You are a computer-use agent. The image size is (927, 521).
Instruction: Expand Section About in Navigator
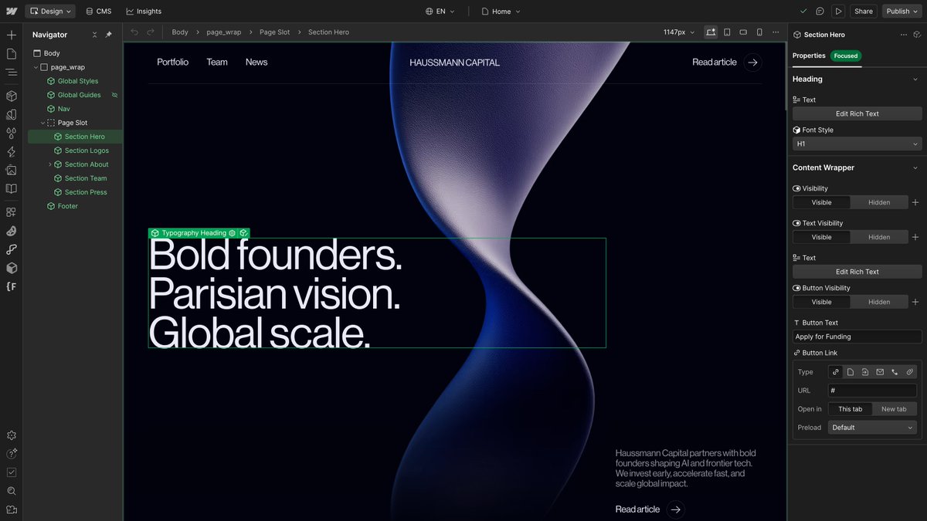click(x=50, y=164)
